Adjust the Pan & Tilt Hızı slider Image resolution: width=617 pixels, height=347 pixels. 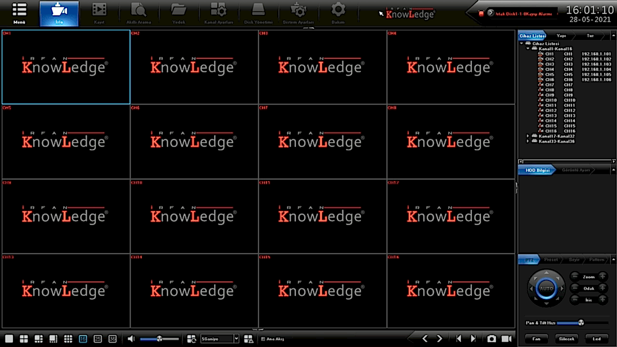[581, 322]
